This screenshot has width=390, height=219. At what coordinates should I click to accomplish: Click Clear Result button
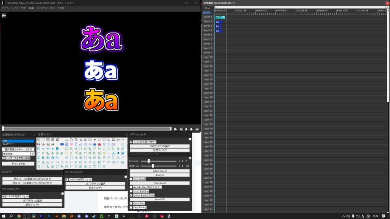160,183
